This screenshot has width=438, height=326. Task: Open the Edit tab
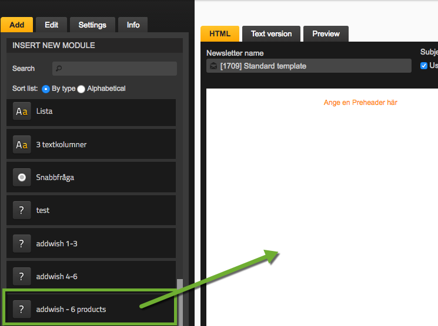52,25
